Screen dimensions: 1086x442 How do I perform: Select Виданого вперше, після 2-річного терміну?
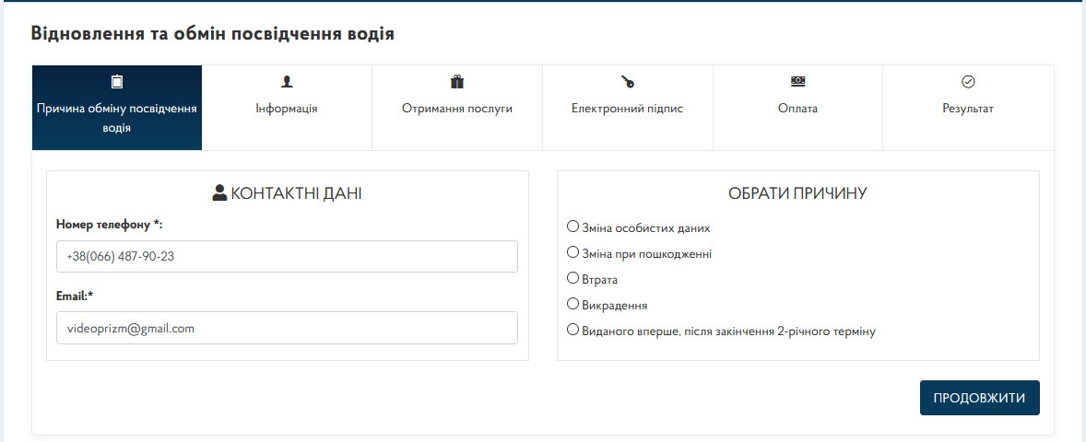click(573, 330)
